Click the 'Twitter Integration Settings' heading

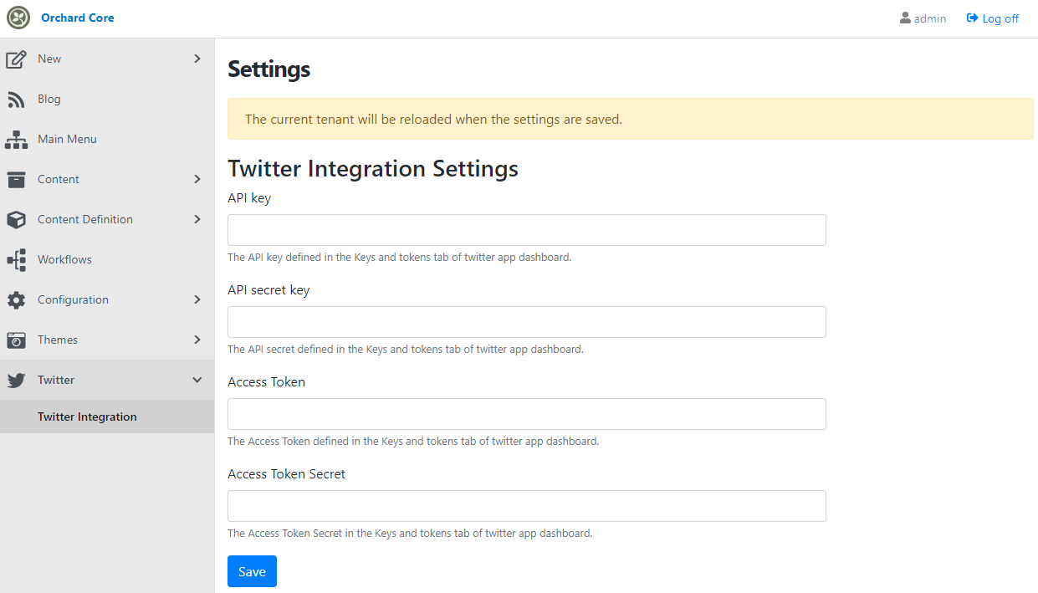coord(373,168)
